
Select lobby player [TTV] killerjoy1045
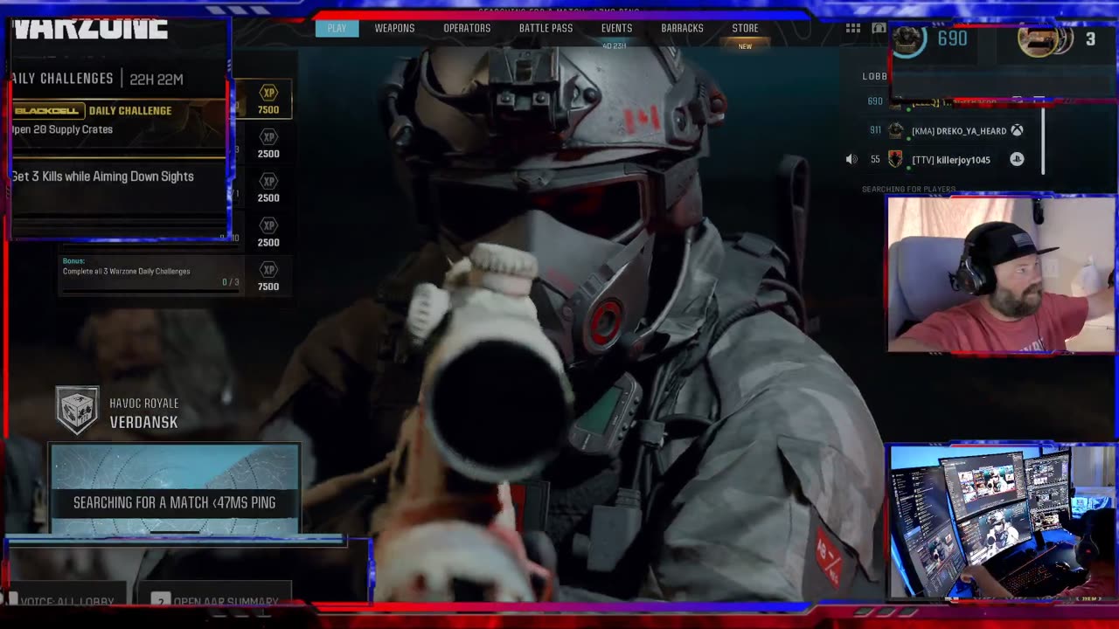point(951,160)
